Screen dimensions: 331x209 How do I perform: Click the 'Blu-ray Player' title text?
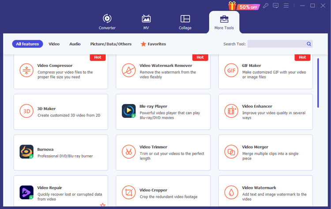point(153,106)
